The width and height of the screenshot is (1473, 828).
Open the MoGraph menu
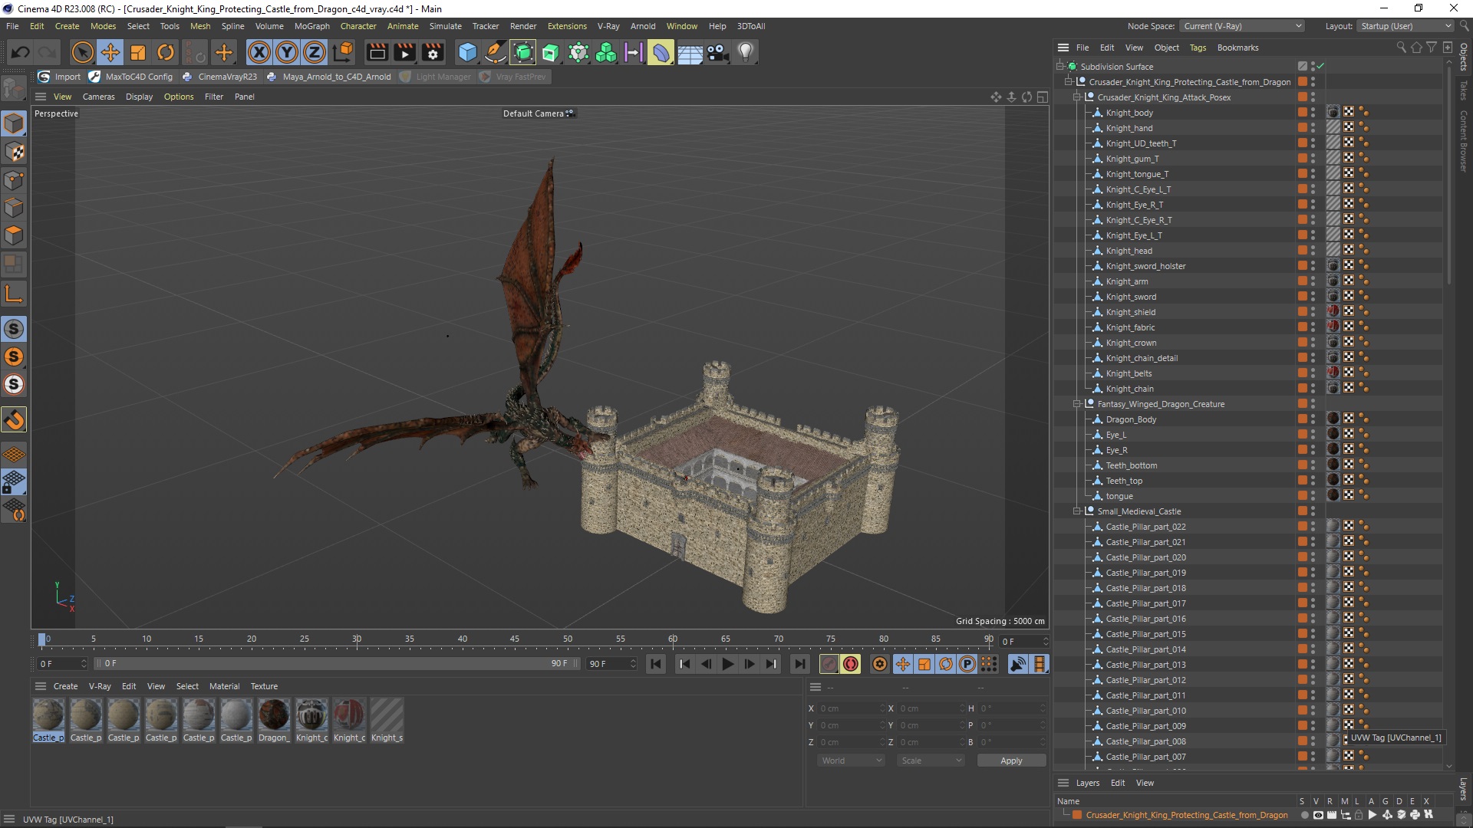pyautogui.click(x=311, y=26)
